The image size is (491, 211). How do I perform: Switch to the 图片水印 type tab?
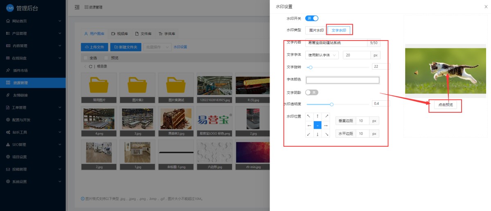coord(316,30)
